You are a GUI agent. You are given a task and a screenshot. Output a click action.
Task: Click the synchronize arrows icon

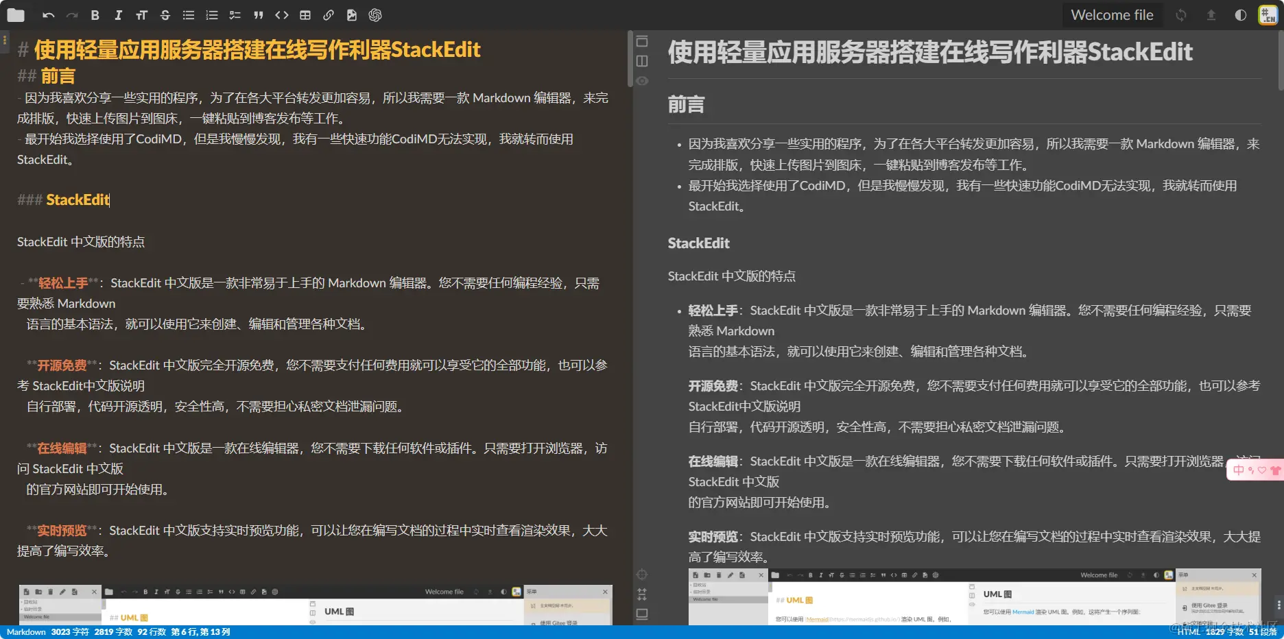point(1180,15)
